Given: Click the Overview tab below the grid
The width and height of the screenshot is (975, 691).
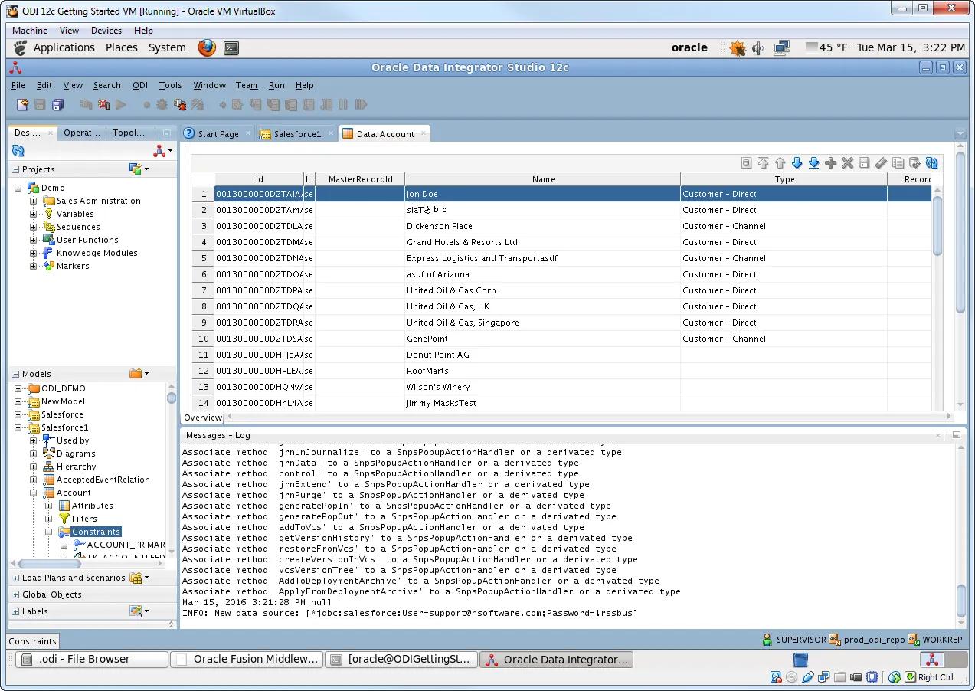Looking at the screenshot, I should pyautogui.click(x=203, y=418).
